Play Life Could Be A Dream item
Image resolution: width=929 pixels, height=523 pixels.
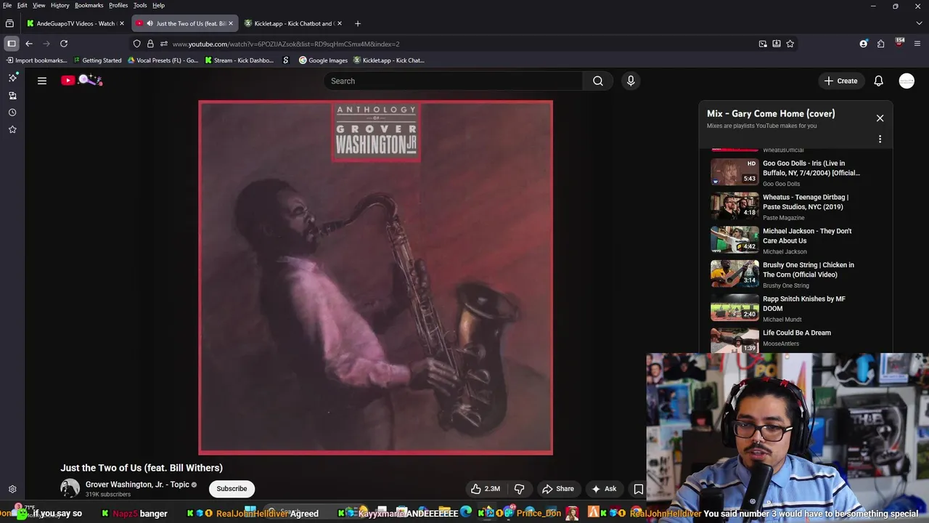(795, 339)
